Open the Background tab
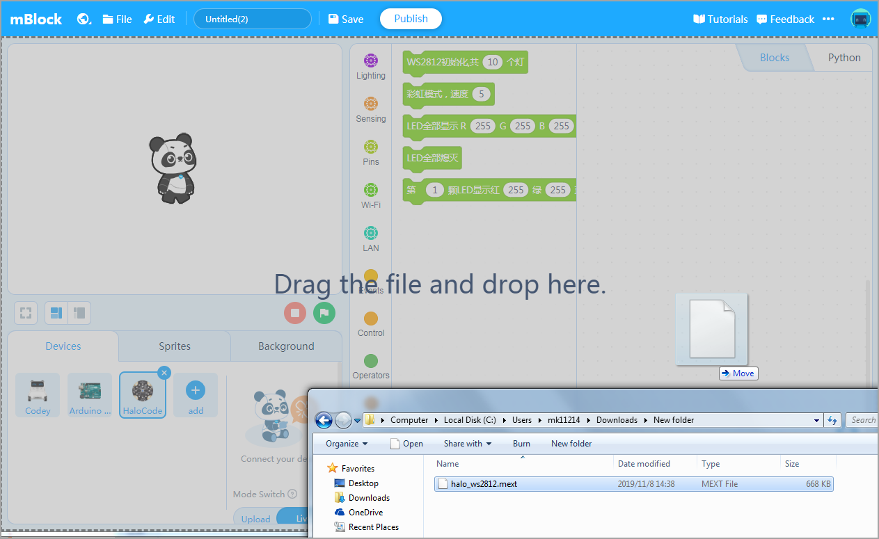Image resolution: width=879 pixels, height=539 pixels. tap(286, 346)
